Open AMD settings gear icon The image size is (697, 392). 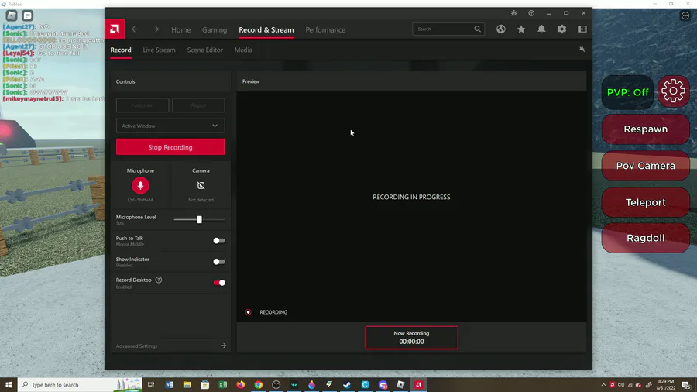click(x=562, y=29)
